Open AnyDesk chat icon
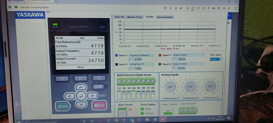273x123 pixels. pos(203,8)
